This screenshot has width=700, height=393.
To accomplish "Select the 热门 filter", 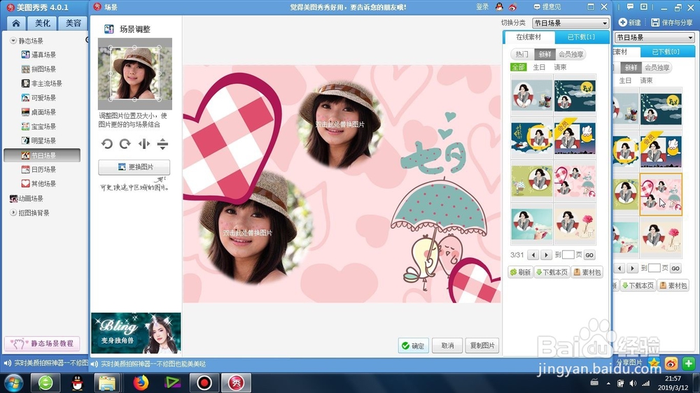I will point(522,54).
